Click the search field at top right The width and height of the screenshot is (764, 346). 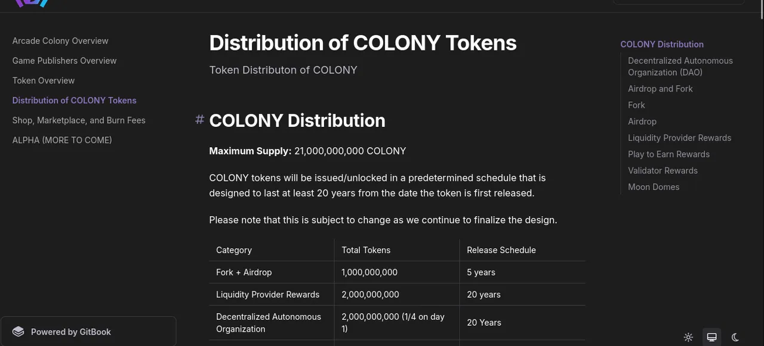679,2
